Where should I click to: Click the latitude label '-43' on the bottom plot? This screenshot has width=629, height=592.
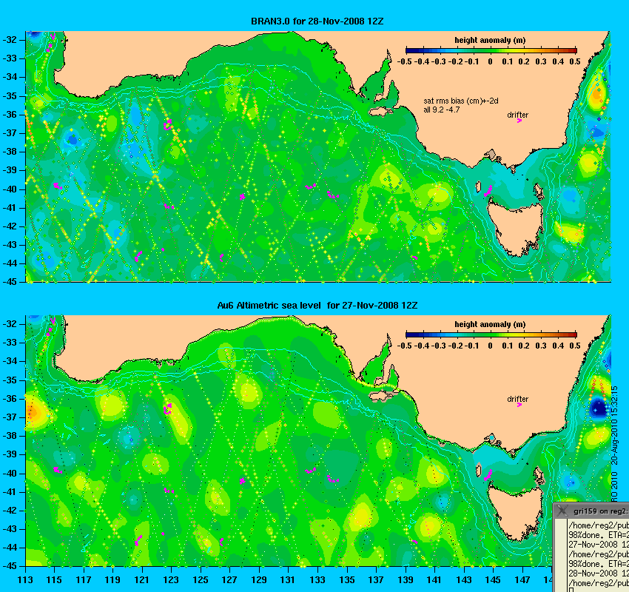[x=10, y=529]
